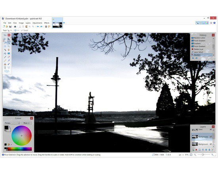
Task: Select the Paint Bucket tool
Action: click(5, 53)
